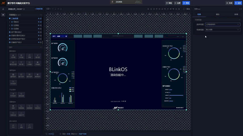Click the 保存 save button
The height and width of the screenshot is (136, 243).
(238, 3)
